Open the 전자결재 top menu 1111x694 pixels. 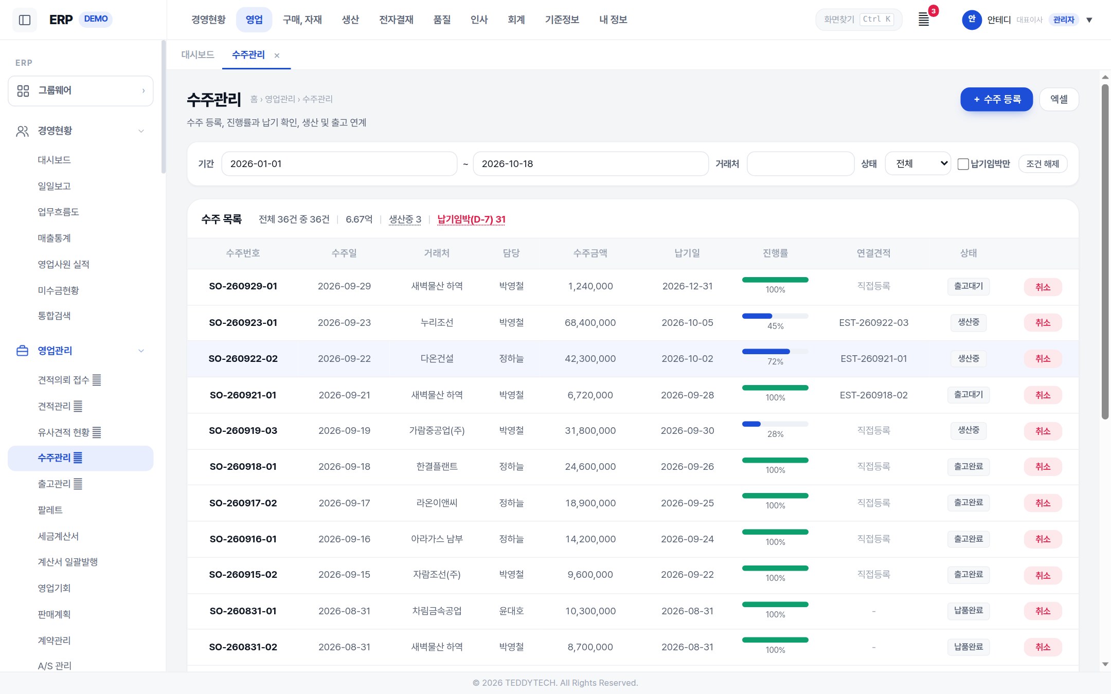tap(396, 20)
